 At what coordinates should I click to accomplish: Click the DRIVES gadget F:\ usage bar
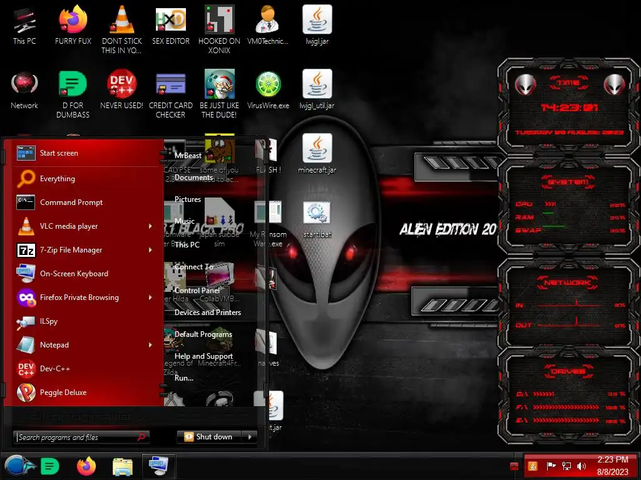point(566,407)
